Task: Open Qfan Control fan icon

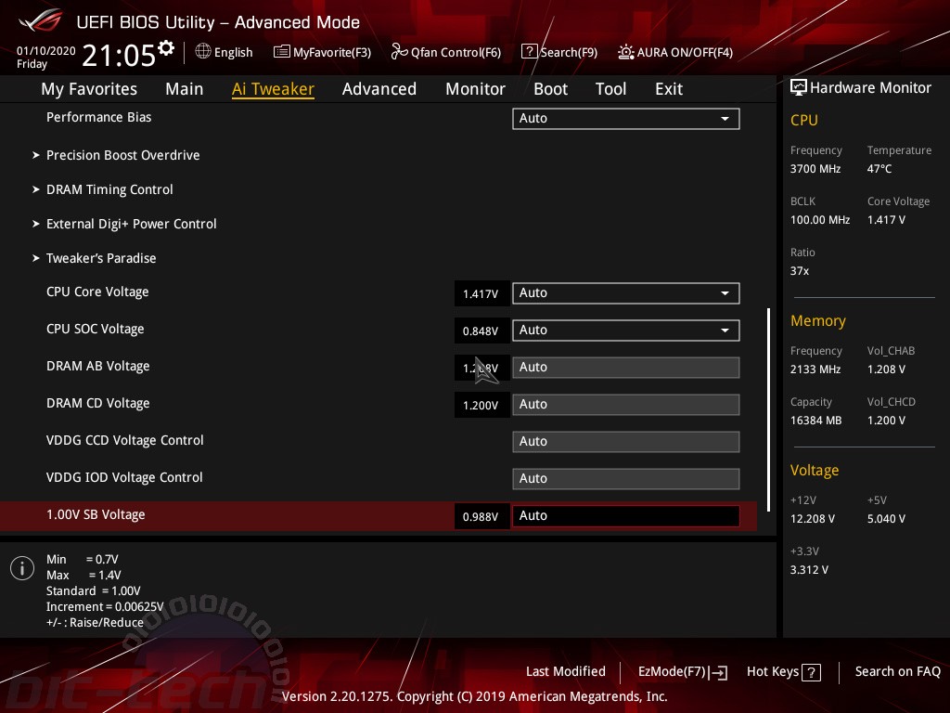Action: [399, 52]
